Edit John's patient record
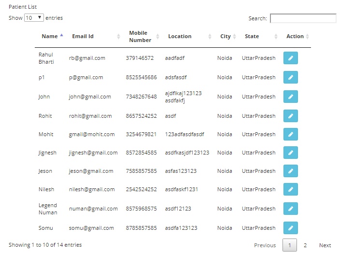Image resolution: width=353 pixels, height=253 pixels. coord(290,97)
